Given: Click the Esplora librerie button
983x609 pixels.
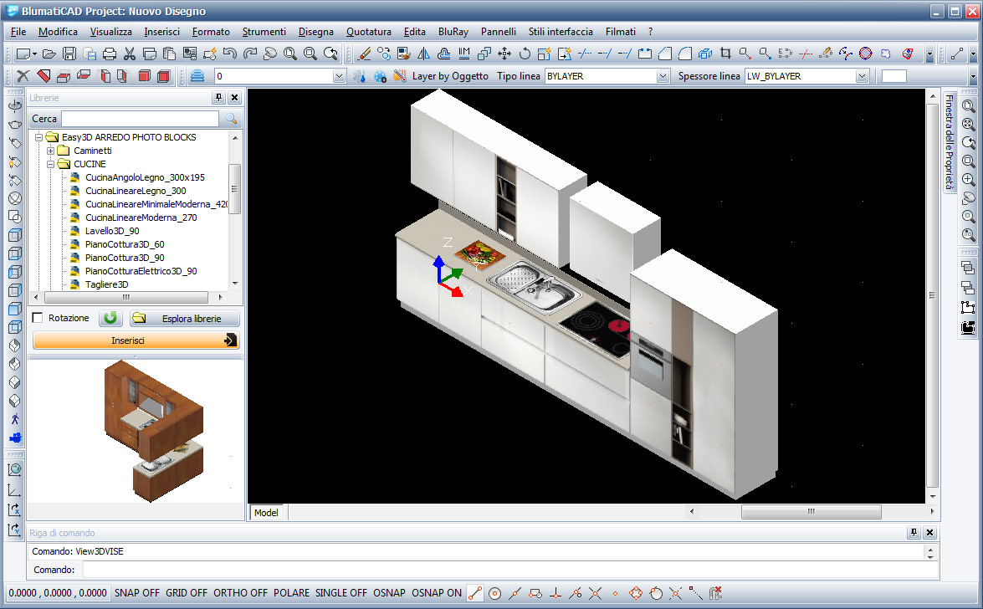Looking at the screenshot, I should tap(184, 319).
